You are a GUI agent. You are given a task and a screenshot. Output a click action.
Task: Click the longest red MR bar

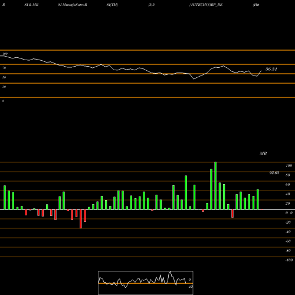81,219
